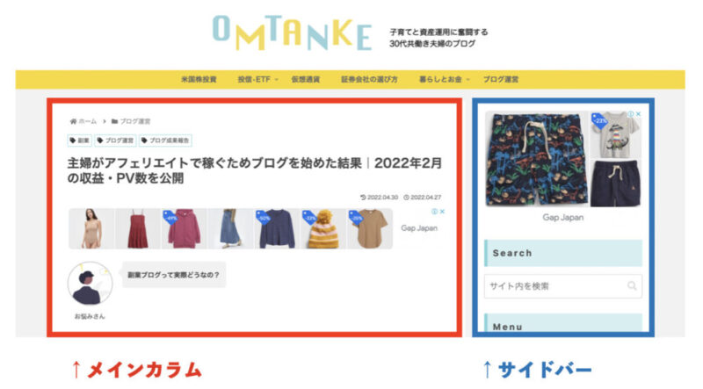Click the ブログ成果報告 tag link
Viewport: 703px width, 389px height.
(165, 140)
